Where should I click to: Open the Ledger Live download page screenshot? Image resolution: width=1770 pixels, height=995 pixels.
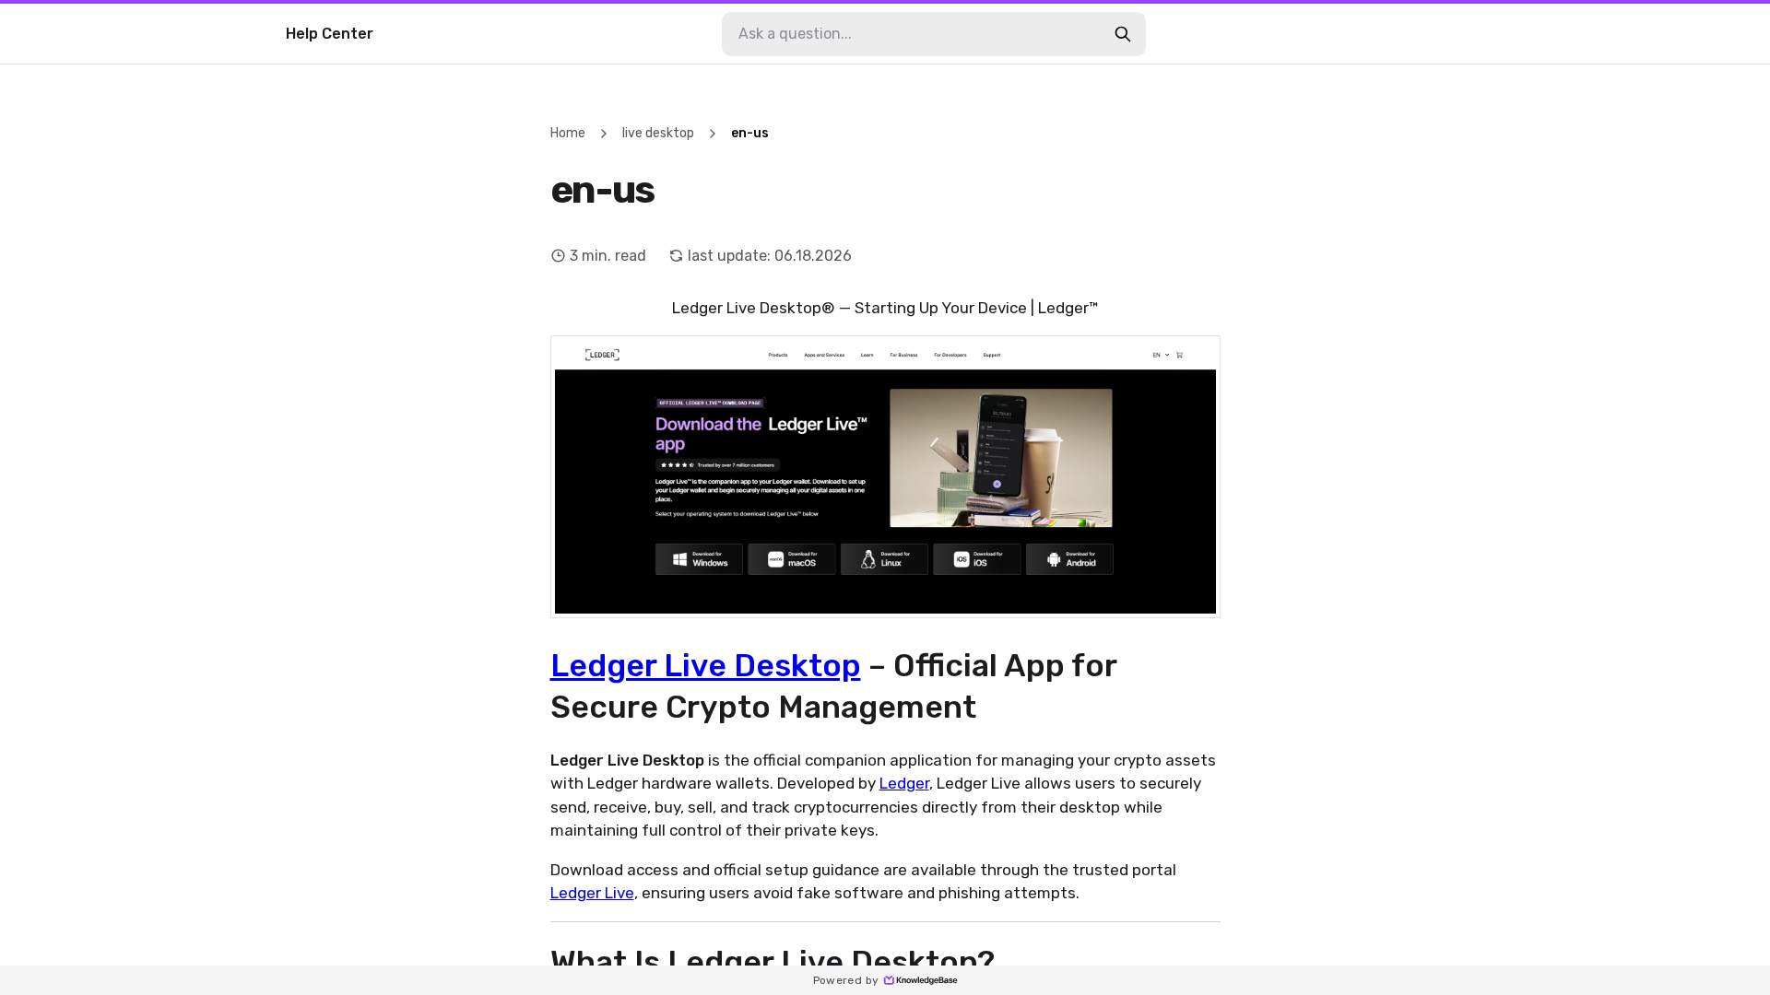pyautogui.click(x=885, y=476)
